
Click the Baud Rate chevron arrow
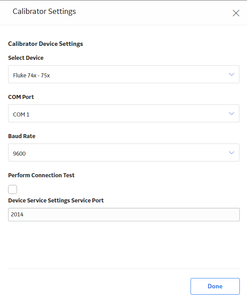coord(231,152)
